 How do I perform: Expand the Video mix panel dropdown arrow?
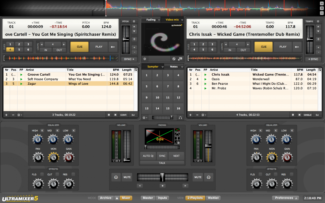[182, 20]
